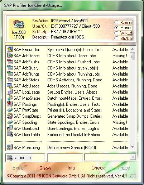Click the Ides500 system icon
This screenshot has width=144, height=185.
(19, 24)
